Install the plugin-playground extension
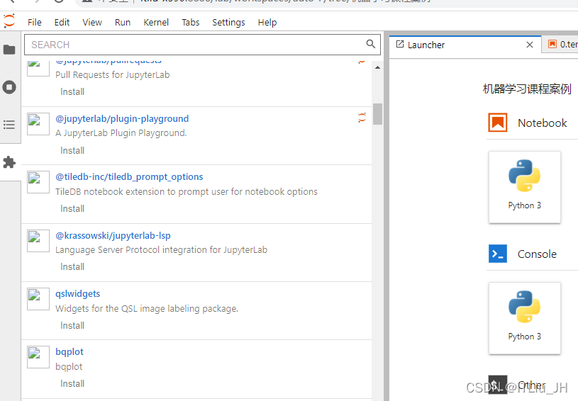This screenshot has width=578, height=401. 72,151
